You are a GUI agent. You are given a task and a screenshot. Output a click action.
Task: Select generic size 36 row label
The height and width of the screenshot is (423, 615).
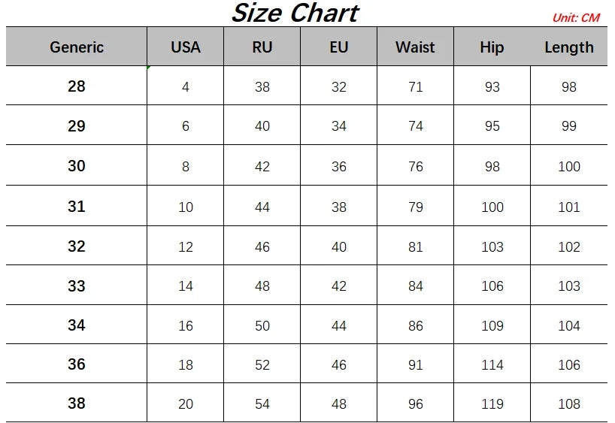click(x=77, y=364)
